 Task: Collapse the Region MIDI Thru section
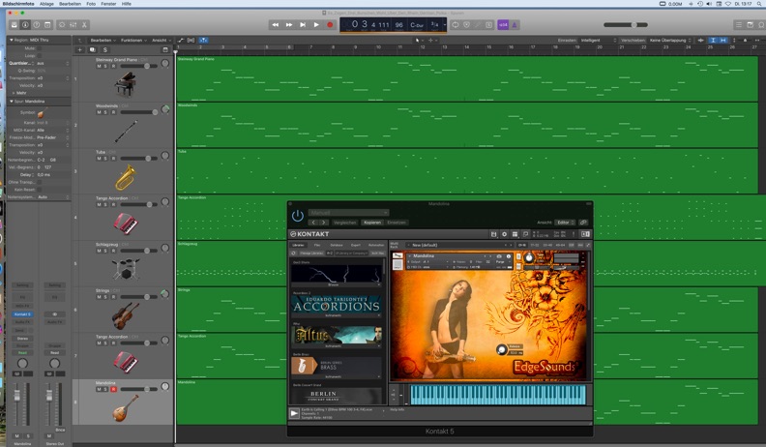(12, 40)
